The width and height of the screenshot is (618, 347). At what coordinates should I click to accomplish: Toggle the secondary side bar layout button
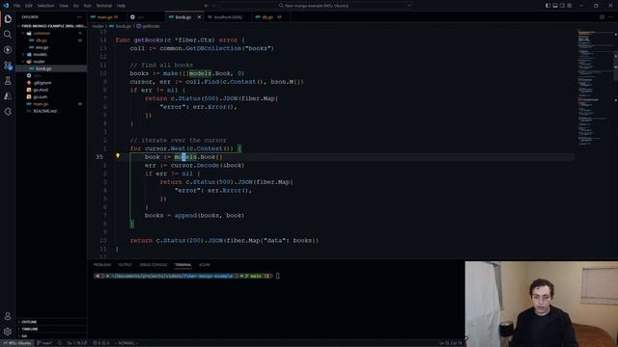(x=562, y=6)
